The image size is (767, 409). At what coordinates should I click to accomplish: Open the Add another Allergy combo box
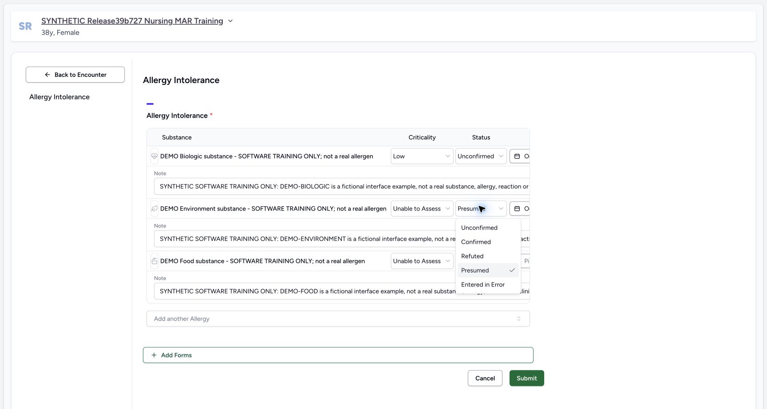(x=338, y=319)
